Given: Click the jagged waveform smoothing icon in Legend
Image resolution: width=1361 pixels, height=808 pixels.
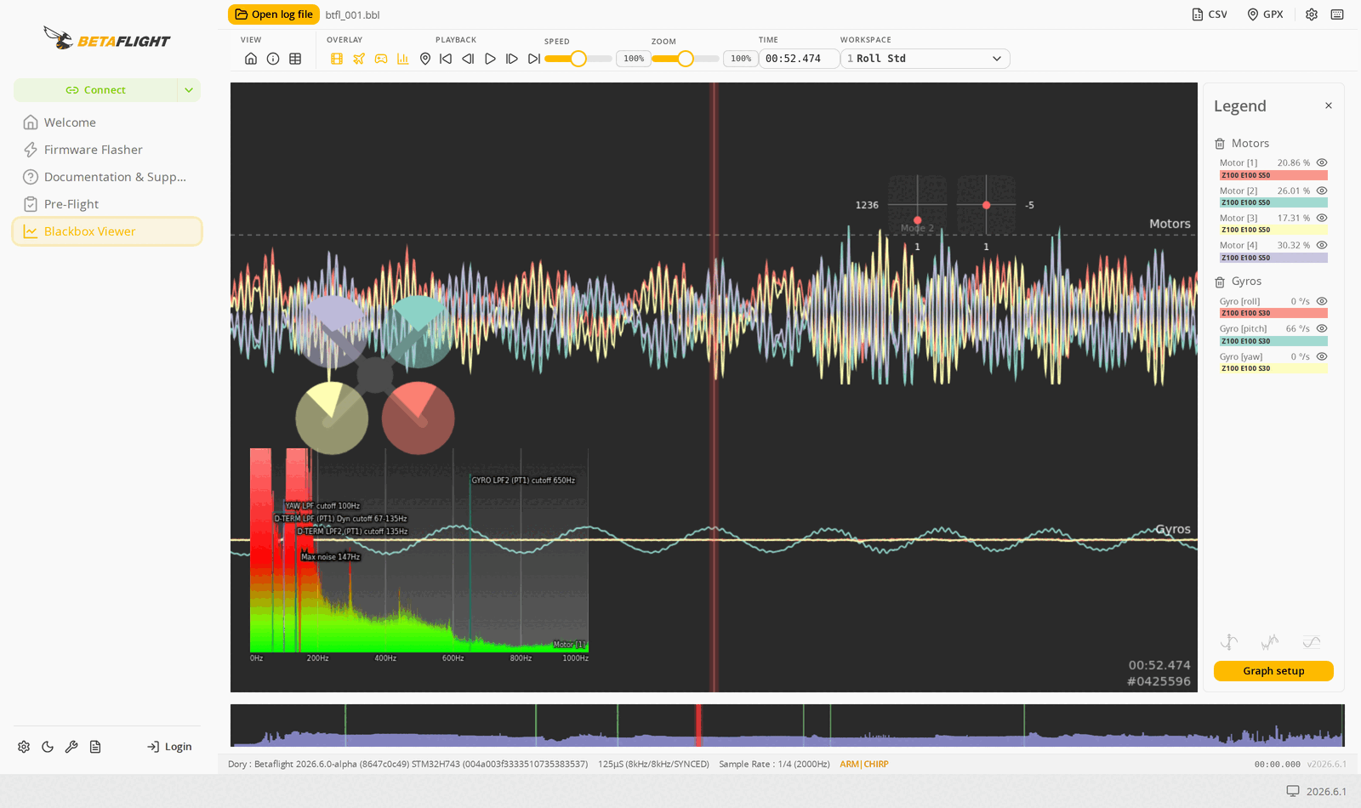Looking at the screenshot, I should pos(1270,642).
